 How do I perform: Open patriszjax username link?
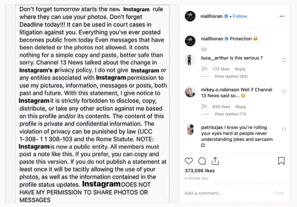pos(212,127)
